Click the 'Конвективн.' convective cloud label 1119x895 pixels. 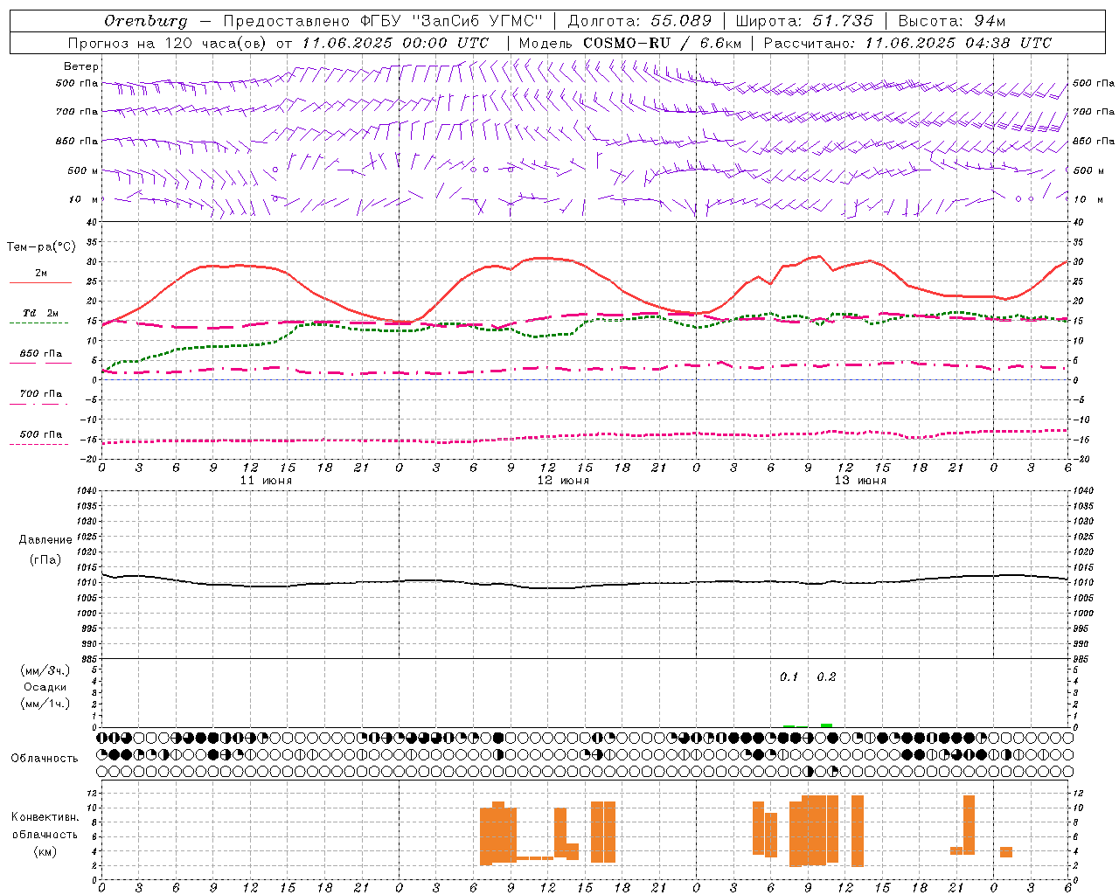pyautogui.click(x=45, y=817)
